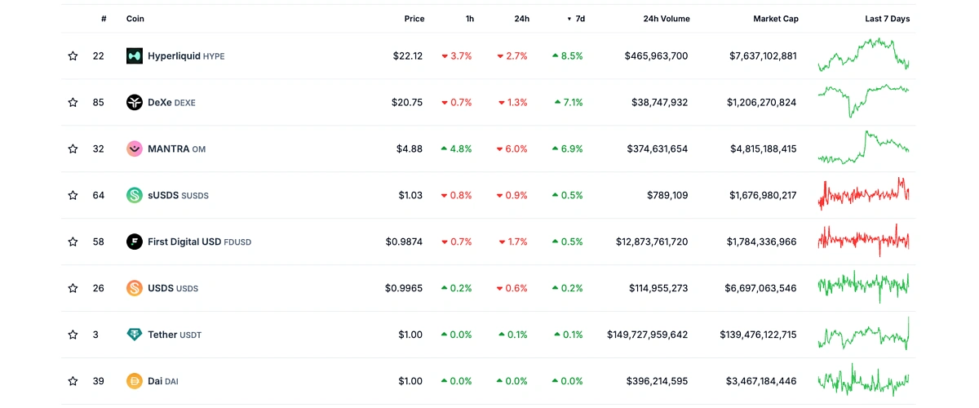Open the USDS USDS coin page
The width and height of the screenshot is (979, 408).
[x=173, y=289]
